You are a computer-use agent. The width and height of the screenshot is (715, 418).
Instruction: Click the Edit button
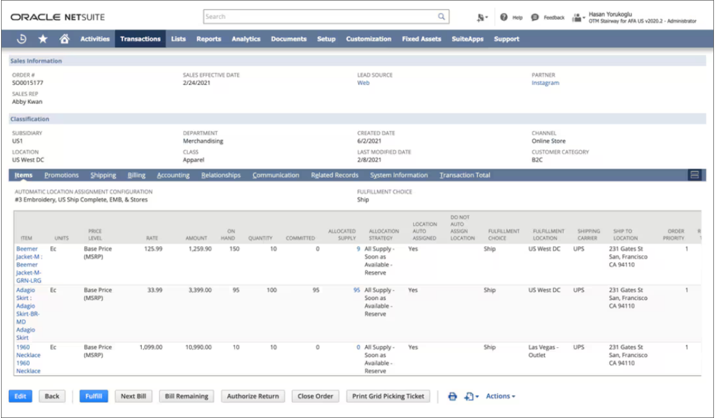[20, 396]
